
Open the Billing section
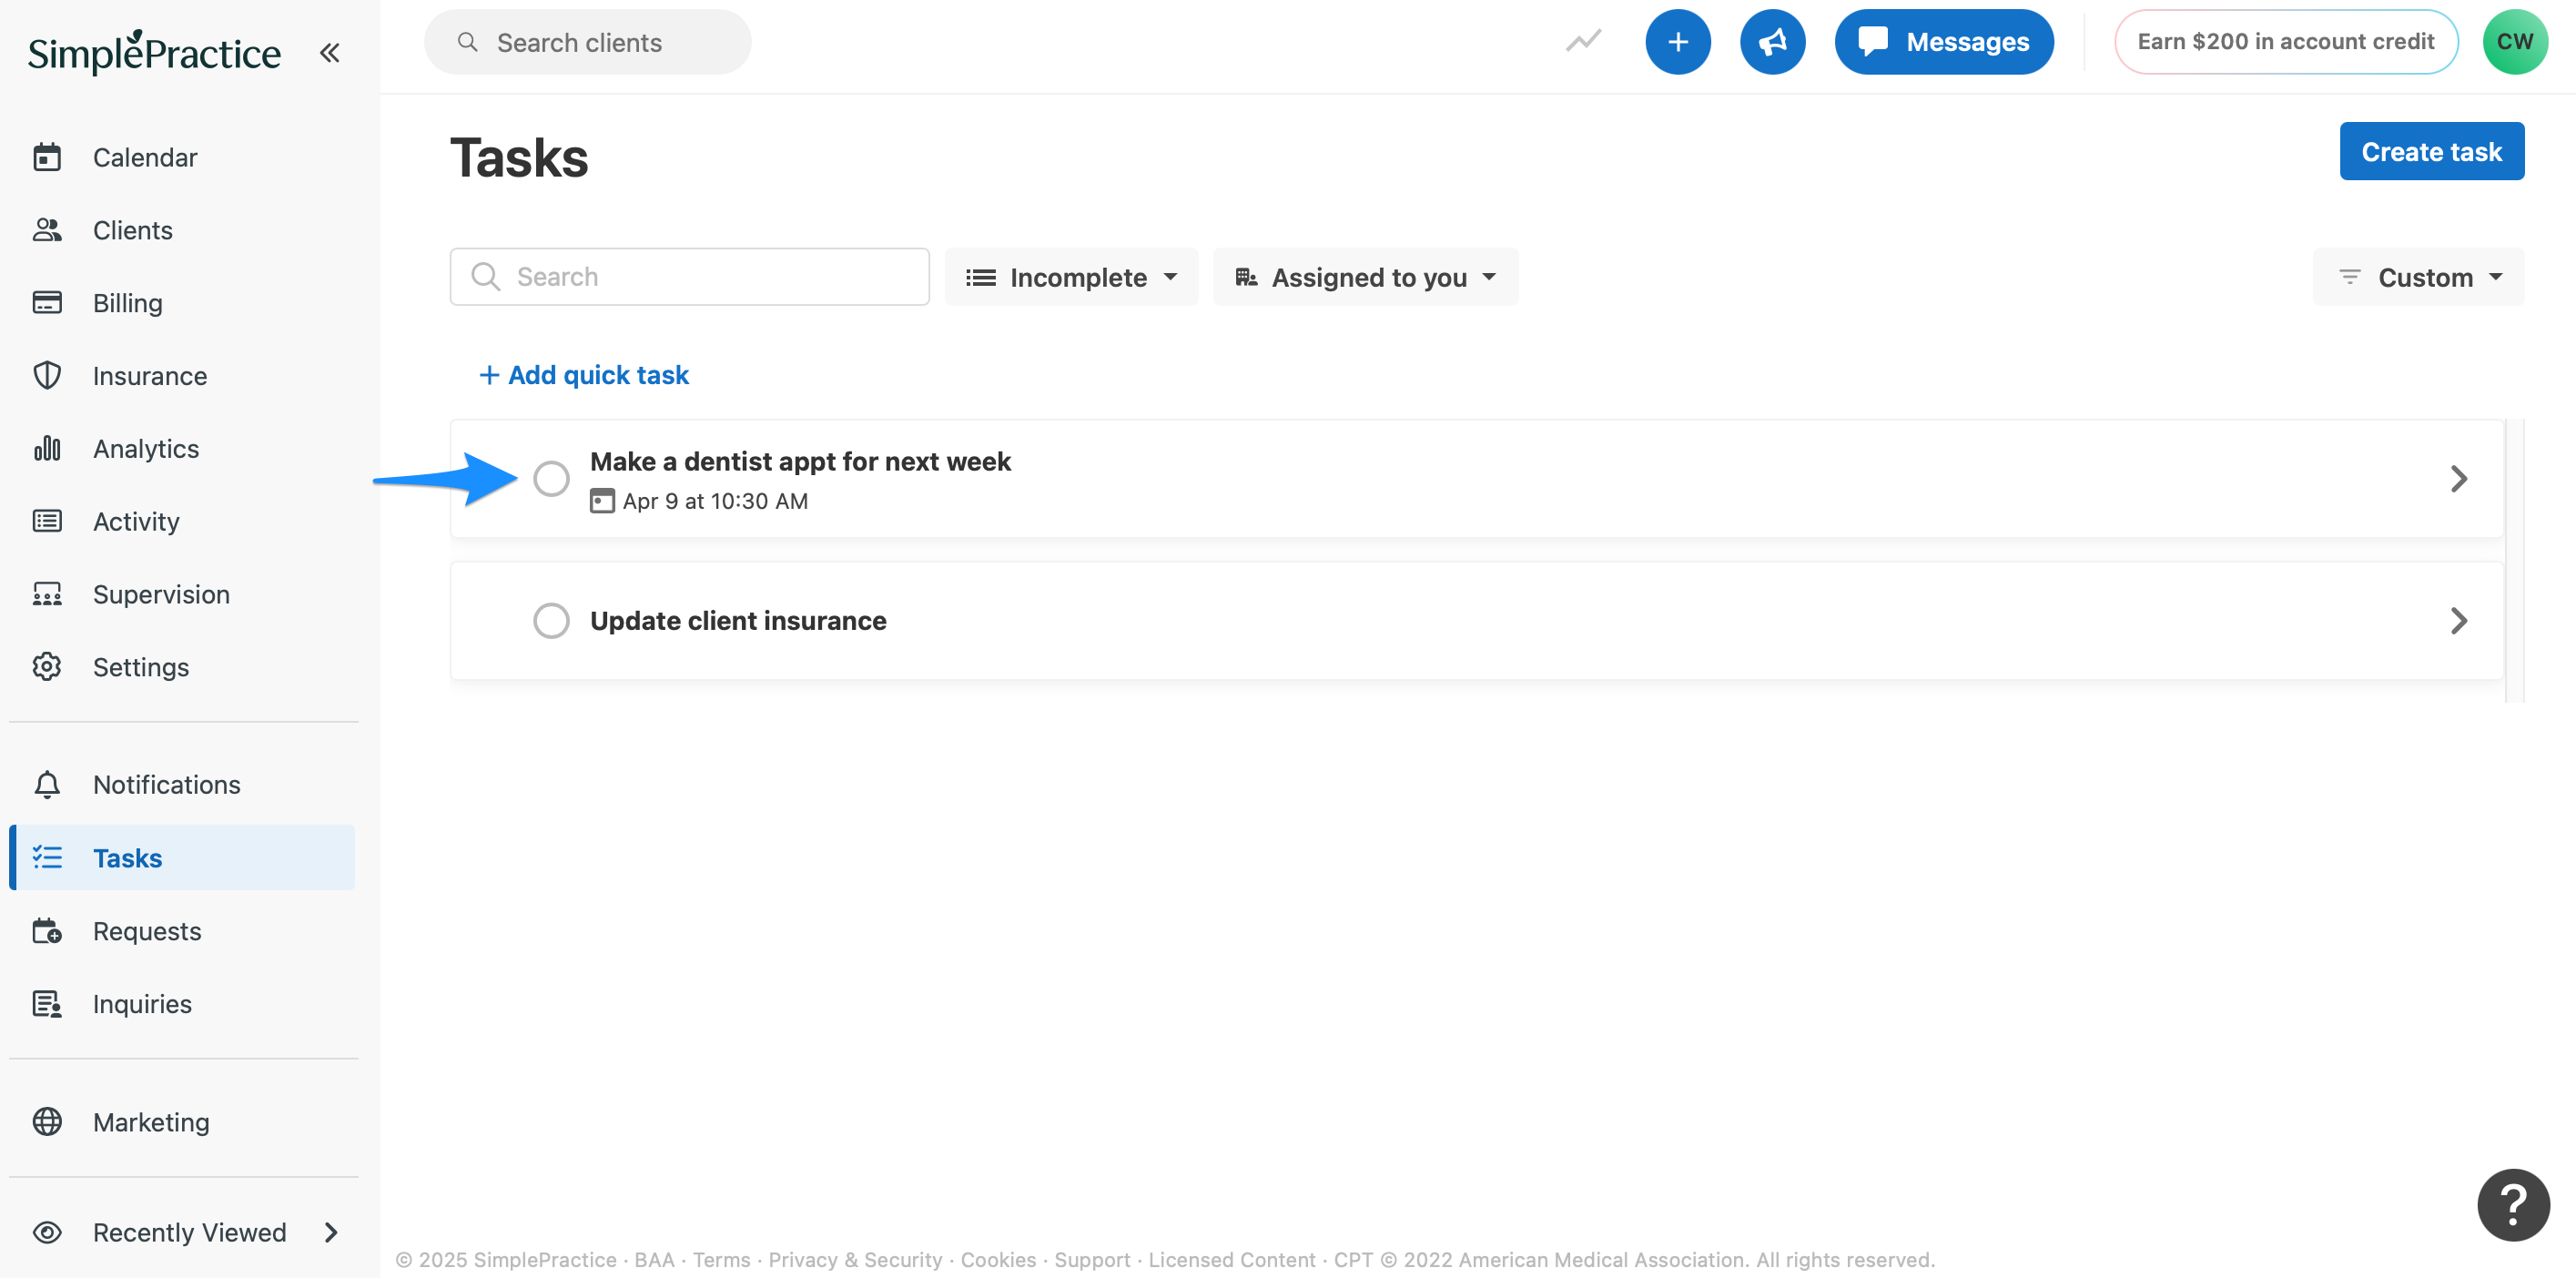(127, 303)
